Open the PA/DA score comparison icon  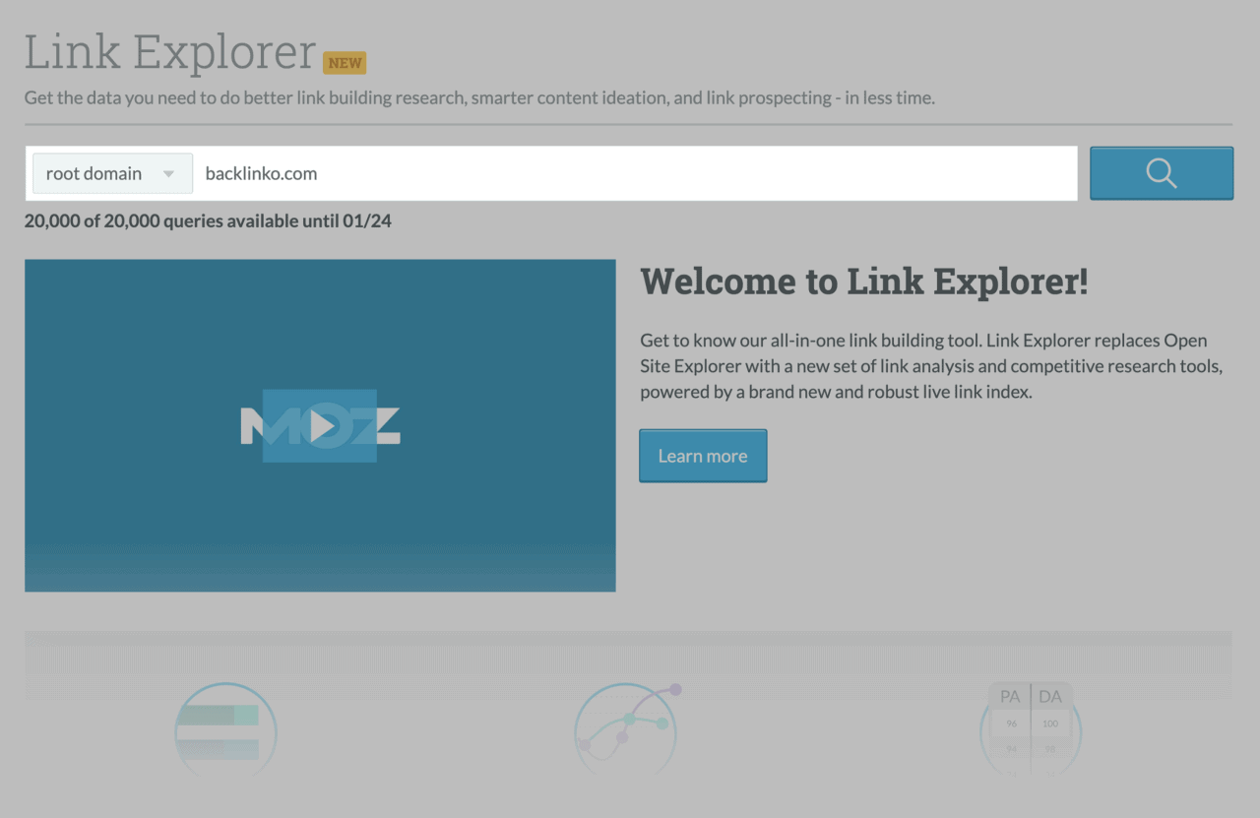(x=1030, y=728)
